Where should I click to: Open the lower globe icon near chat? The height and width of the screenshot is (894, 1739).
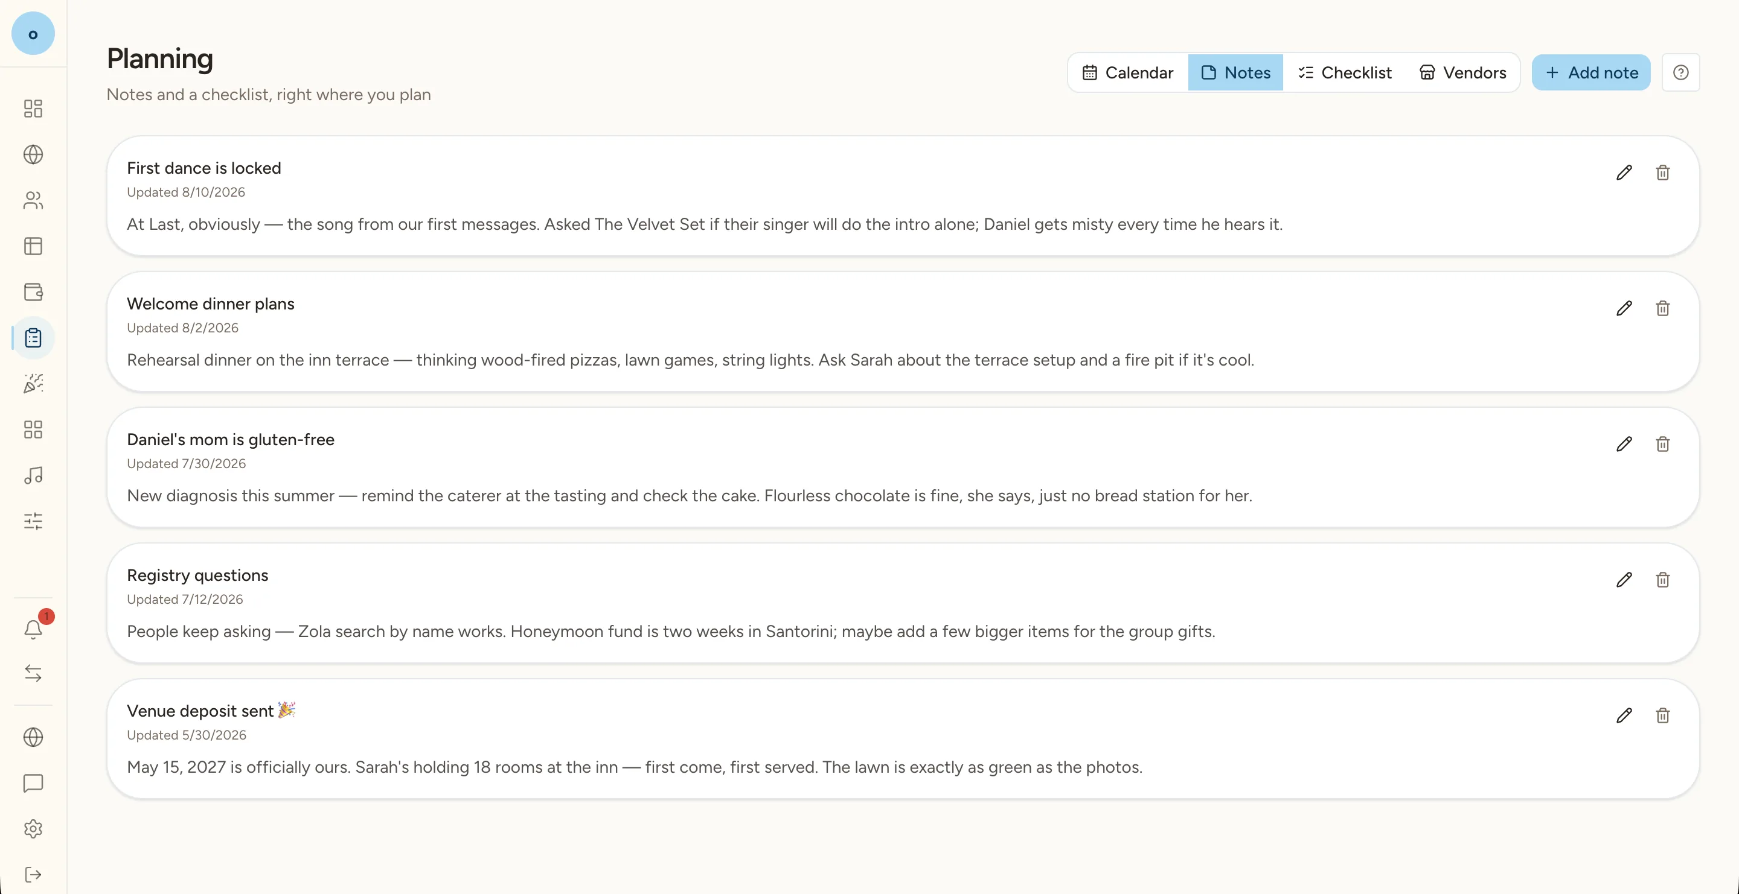[x=33, y=737]
